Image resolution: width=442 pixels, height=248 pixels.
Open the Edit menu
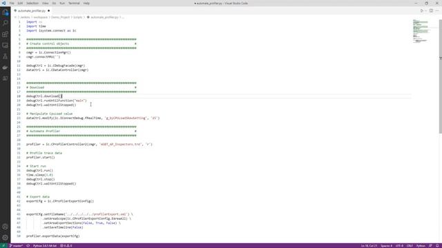20,3
